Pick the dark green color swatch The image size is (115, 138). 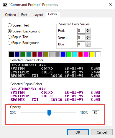pyautogui.click(x=23, y=54)
